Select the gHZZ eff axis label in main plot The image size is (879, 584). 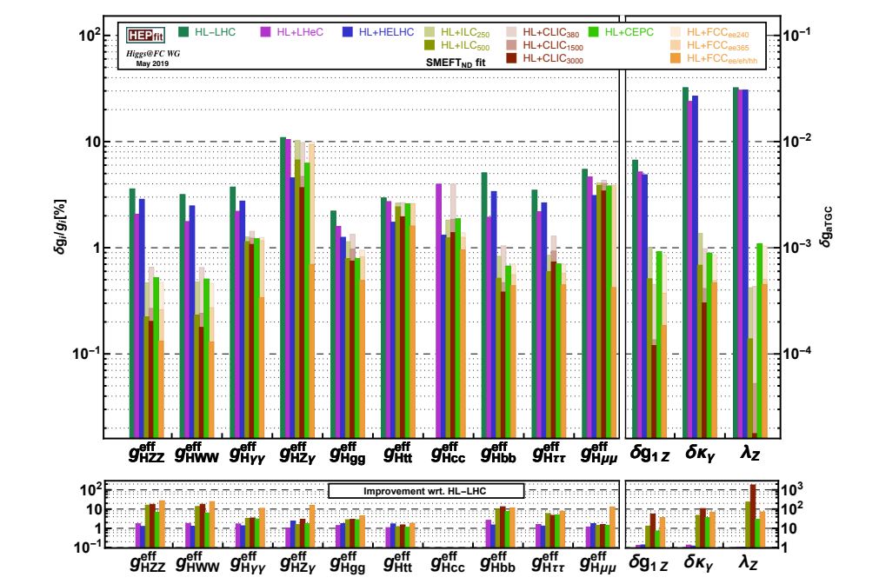coord(147,452)
